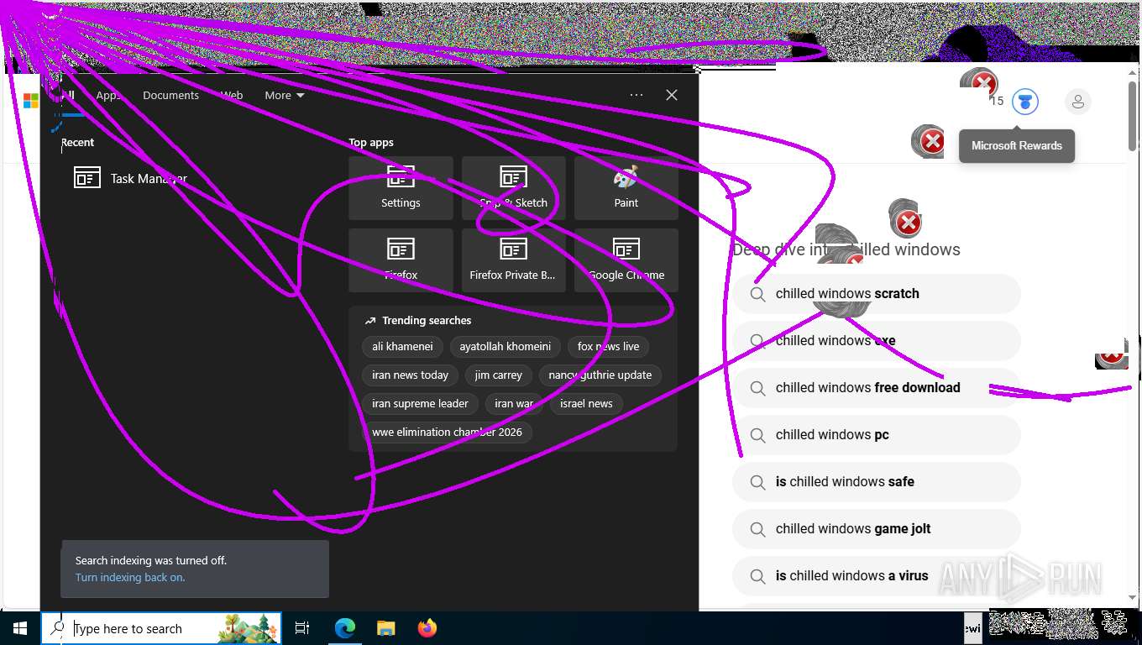
Task: Open File Explorer from taskbar
Action: click(385, 628)
